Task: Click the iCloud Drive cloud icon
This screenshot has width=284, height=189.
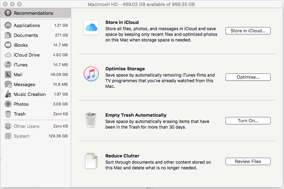Action: tap(8, 55)
